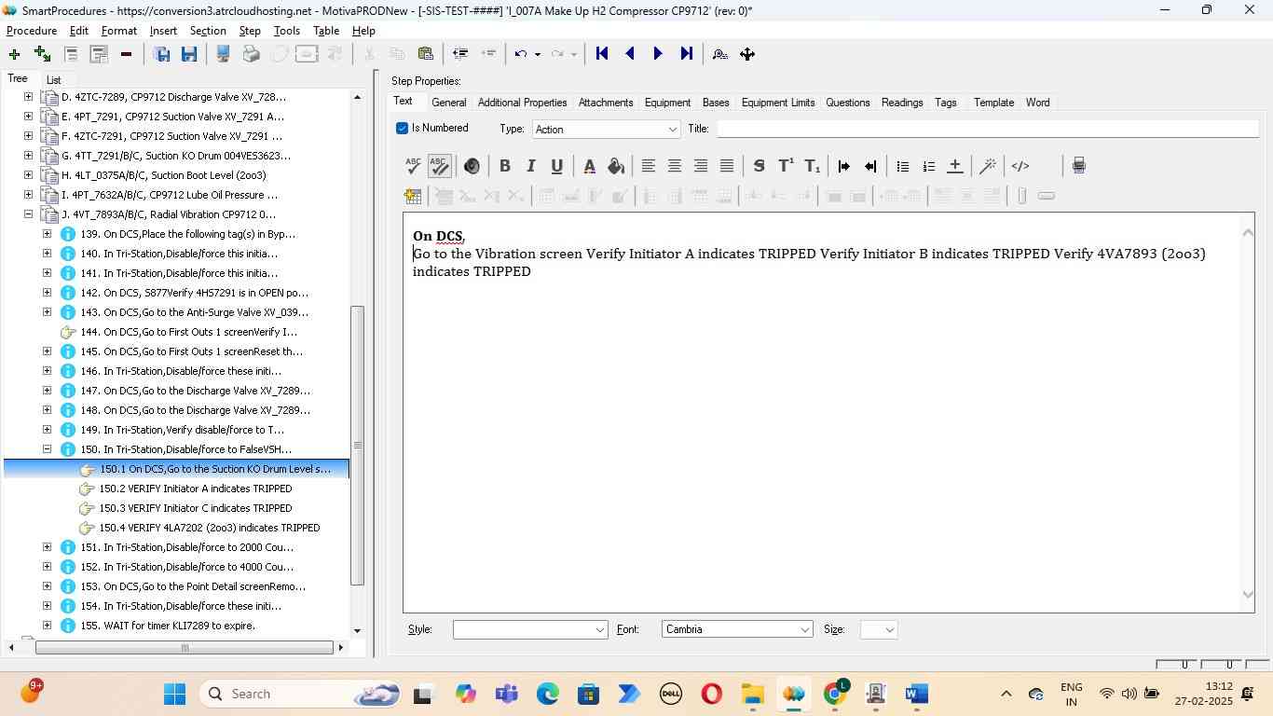Click the four-way move arrows icon
Image resolution: width=1273 pixels, height=716 pixels.
click(747, 54)
